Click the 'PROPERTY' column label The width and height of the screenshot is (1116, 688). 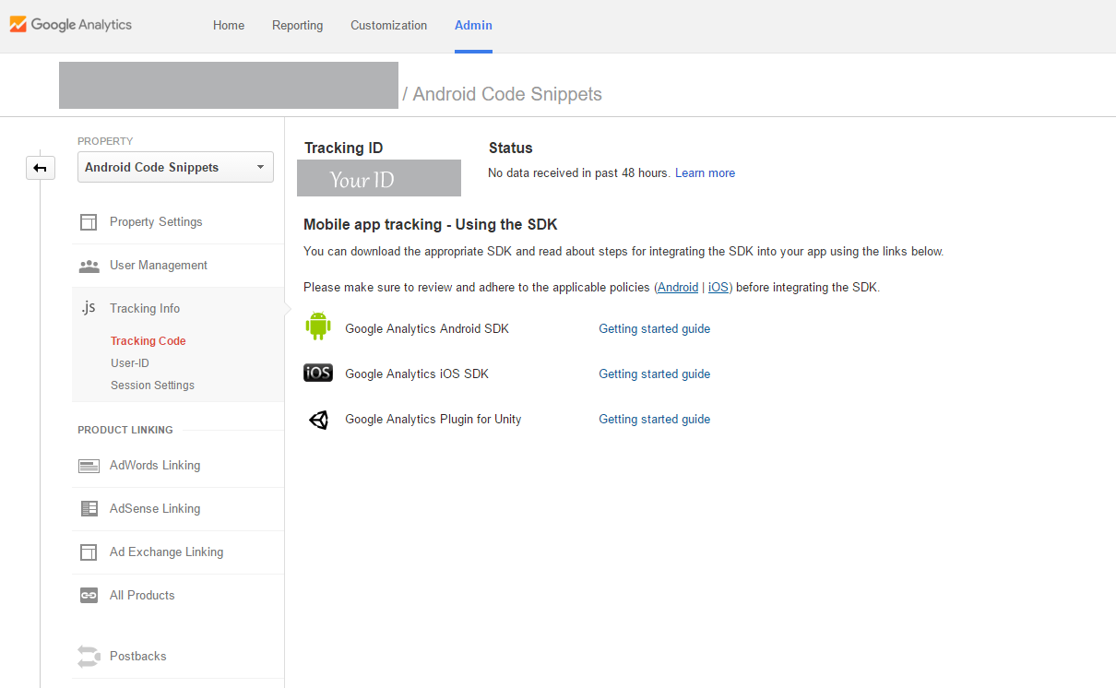tap(105, 141)
